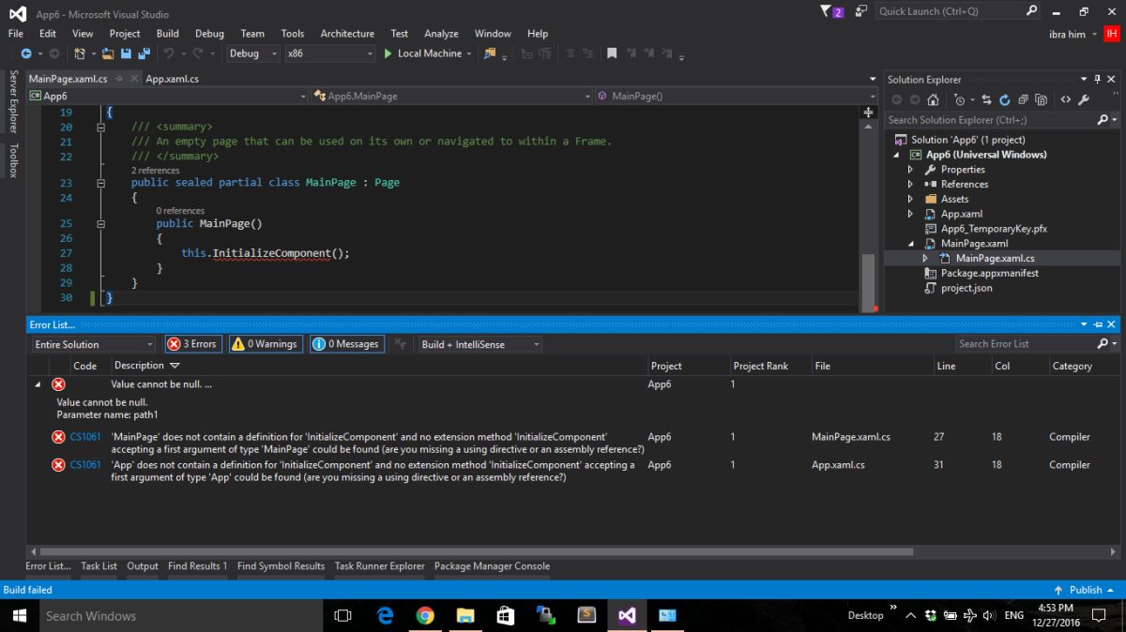Click the Publish button in status bar
Image resolution: width=1126 pixels, height=632 pixels.
point(1085,590)
